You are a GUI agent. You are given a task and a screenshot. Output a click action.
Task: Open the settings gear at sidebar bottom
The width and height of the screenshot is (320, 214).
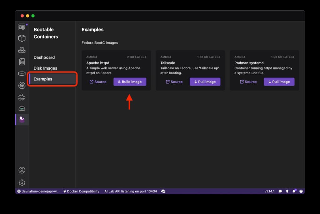click(22, 182)
